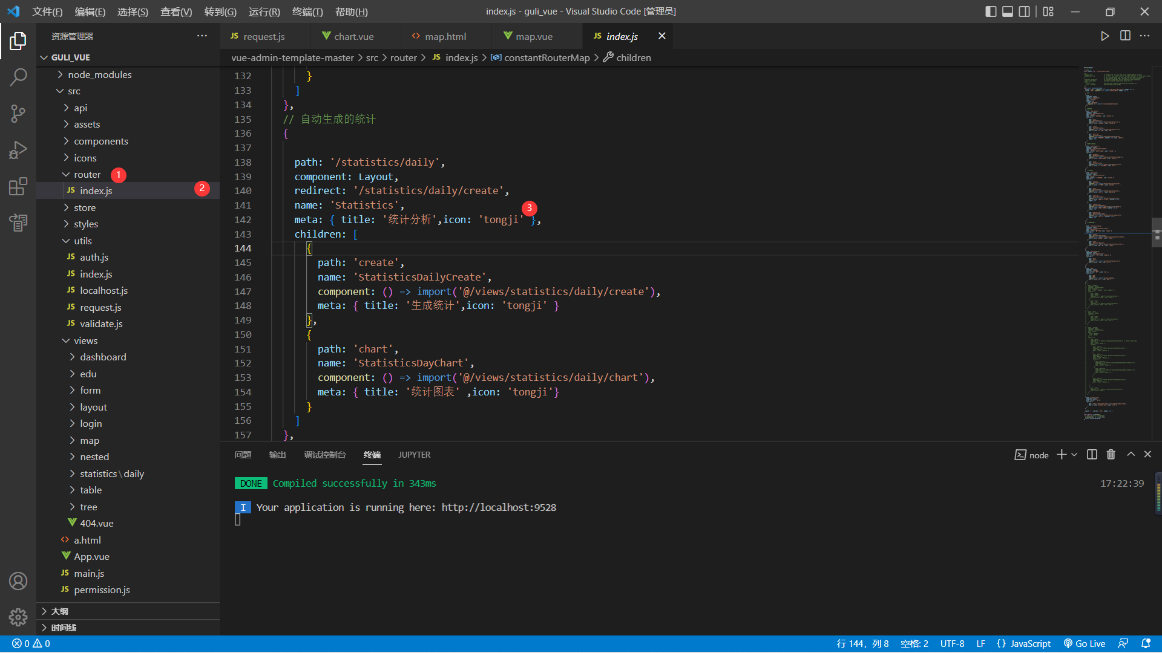Split the editor to the right
Image resolution: width=1162 pixels, height=653 pixels.
pyautogui.click(x=1125, y=36)
